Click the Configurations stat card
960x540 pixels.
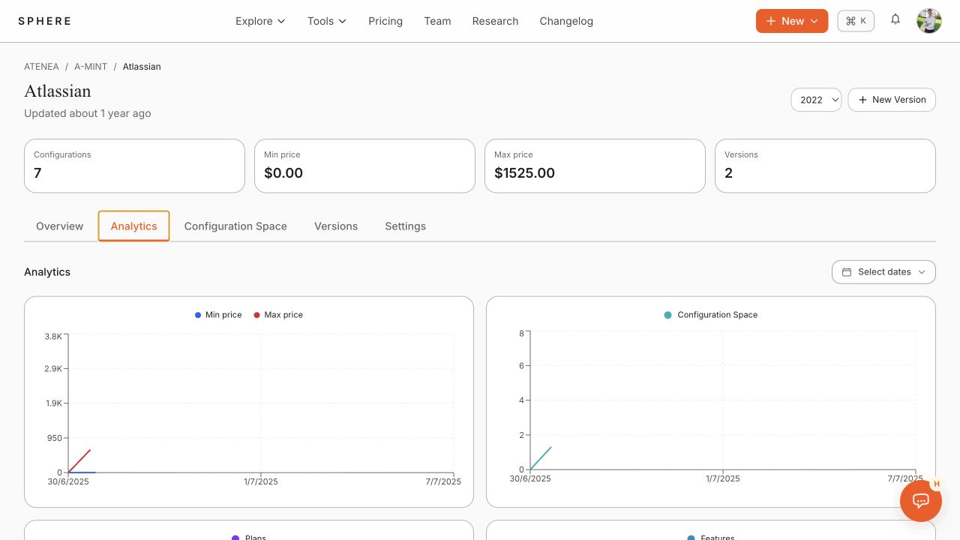click(134, 166)
